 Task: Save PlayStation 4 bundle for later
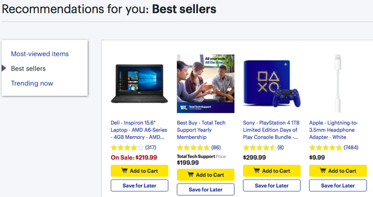[x=272, y=185]
